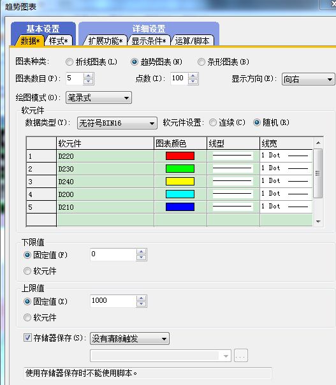Increase the 图表数目 value with up arrow

89,76
